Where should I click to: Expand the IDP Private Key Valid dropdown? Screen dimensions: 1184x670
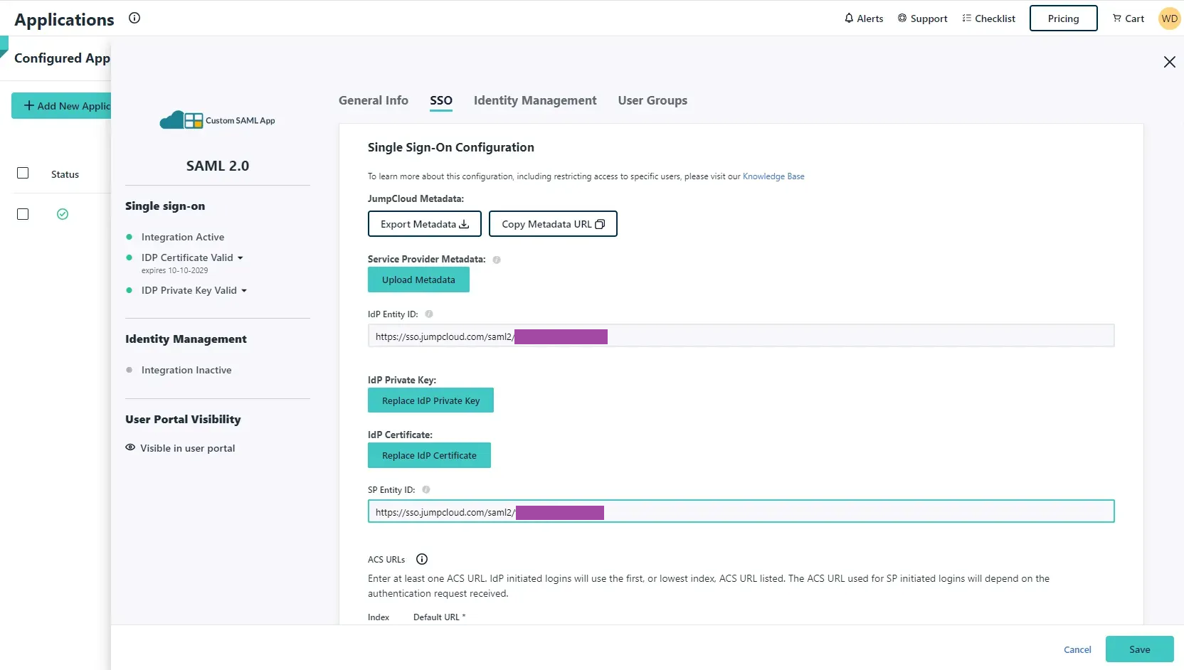[244, 291]
